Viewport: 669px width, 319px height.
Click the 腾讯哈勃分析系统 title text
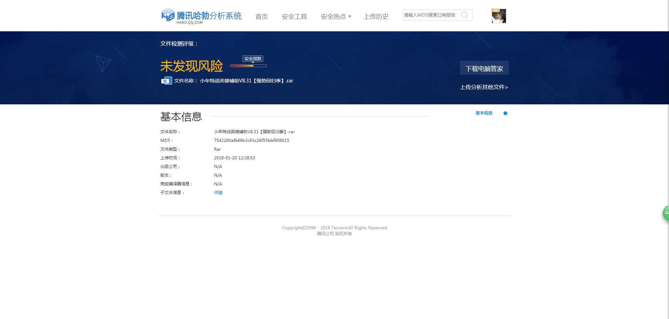pos(209,16)
